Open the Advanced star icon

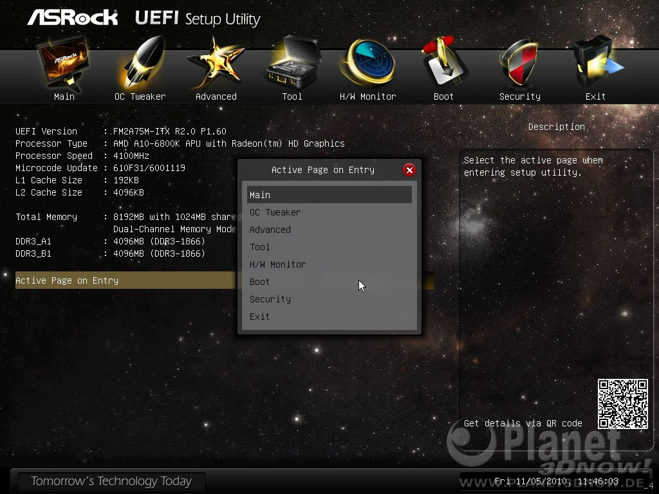pos(215,63)
